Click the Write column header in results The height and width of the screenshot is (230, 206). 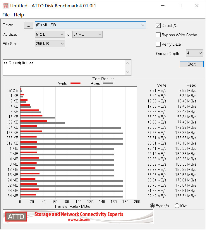click(x=162, y=85)
